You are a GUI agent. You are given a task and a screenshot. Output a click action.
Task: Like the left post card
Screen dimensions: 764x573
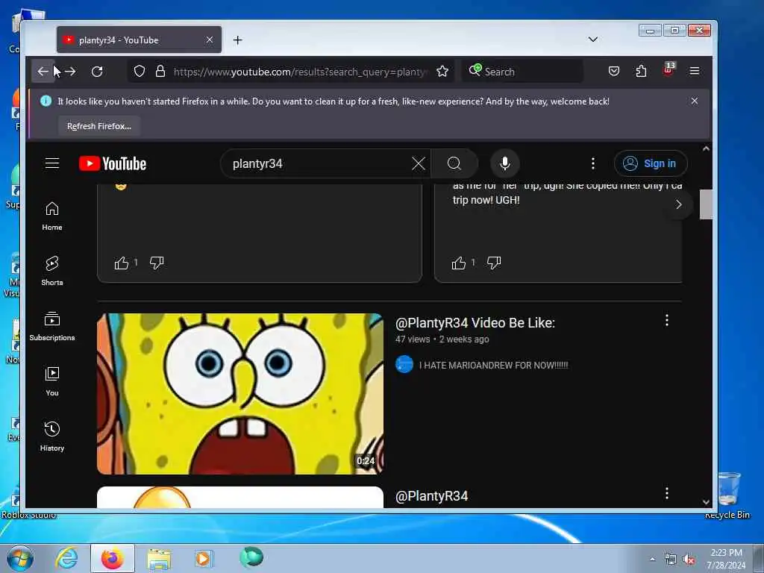122,263
